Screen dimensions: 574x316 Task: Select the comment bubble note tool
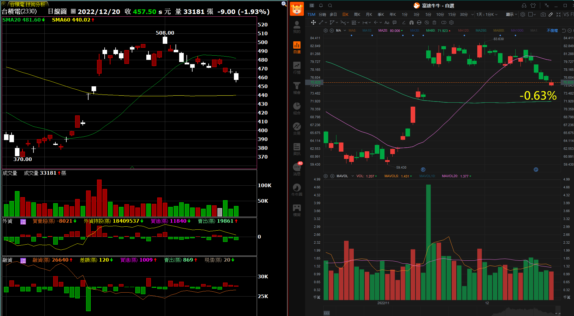click(x=395, y=22)
